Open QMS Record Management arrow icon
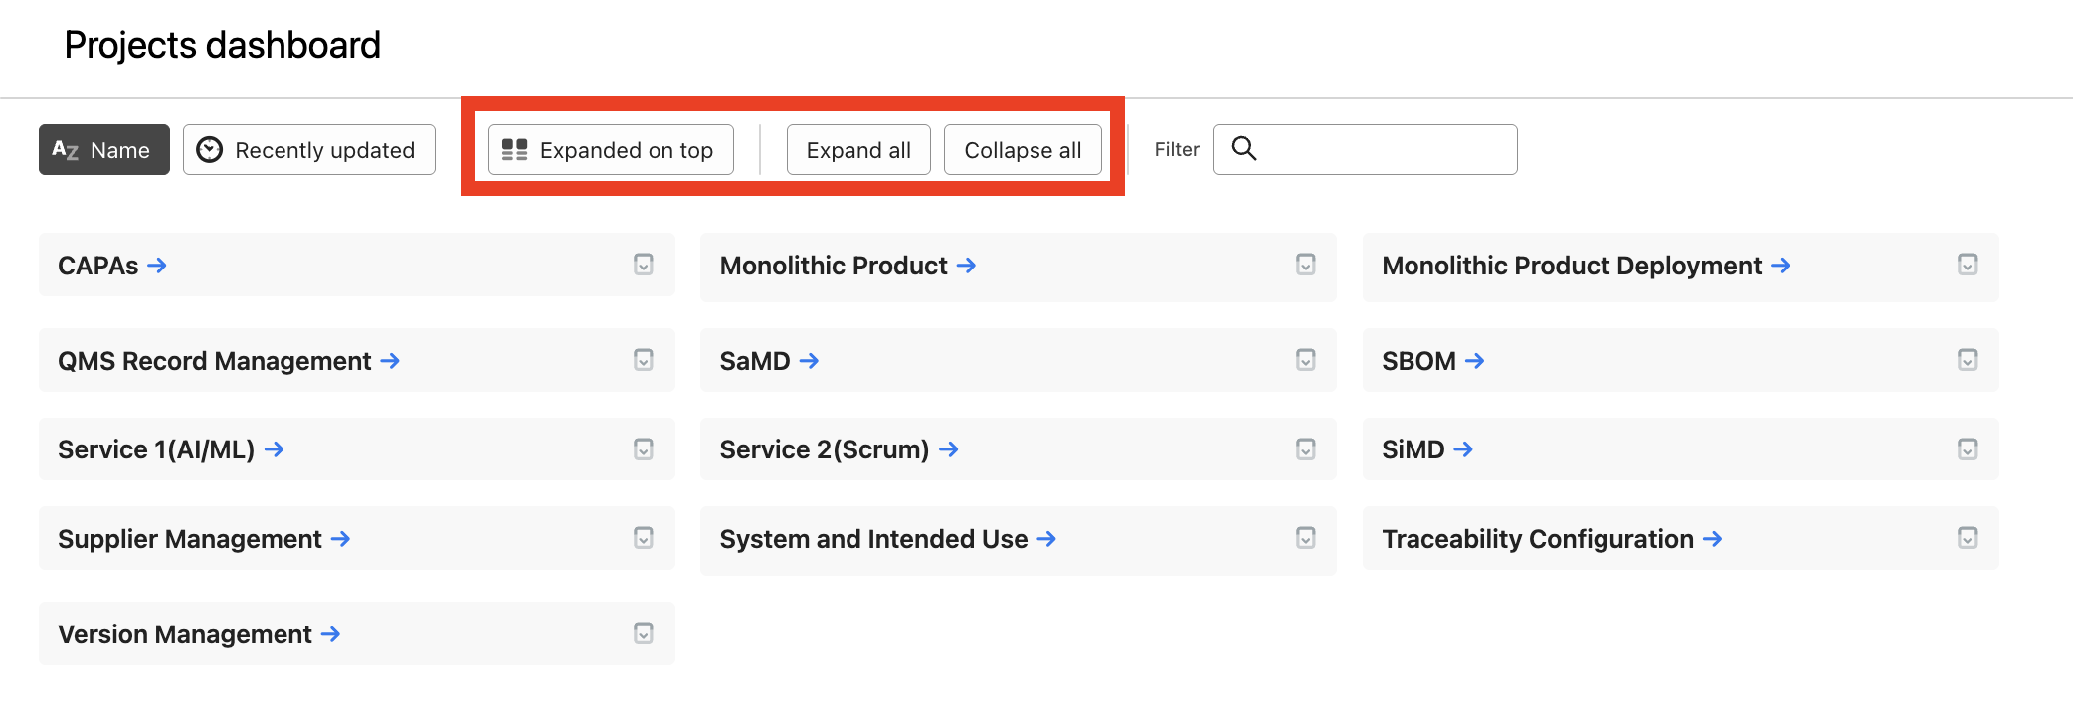Image resolution: width=2073 pixels, height=716 pixels. pos(390,361)
